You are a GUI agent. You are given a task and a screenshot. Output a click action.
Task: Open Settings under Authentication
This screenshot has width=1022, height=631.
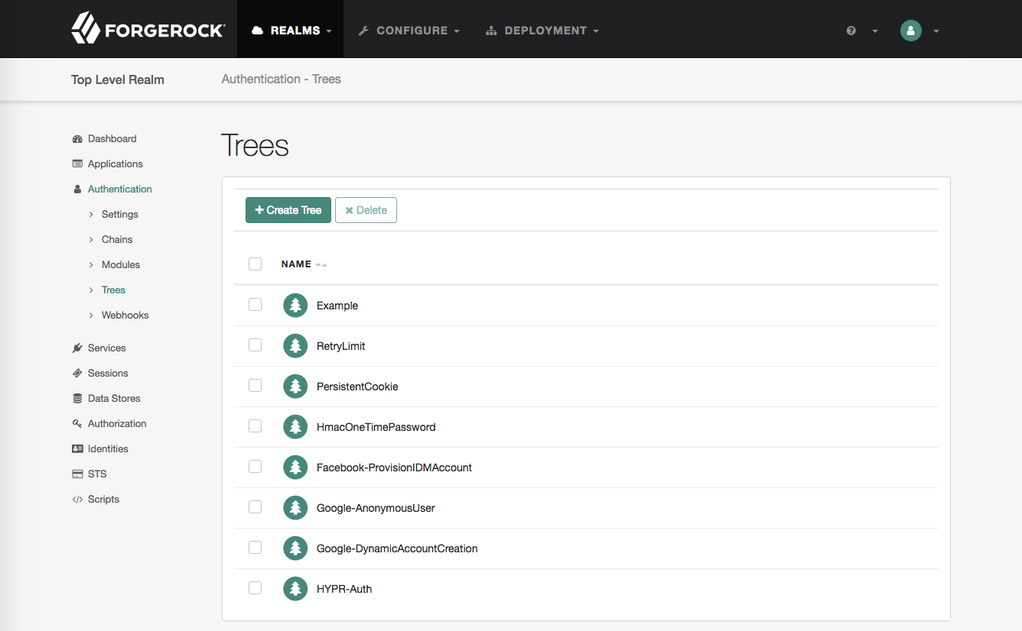point(120,215)
